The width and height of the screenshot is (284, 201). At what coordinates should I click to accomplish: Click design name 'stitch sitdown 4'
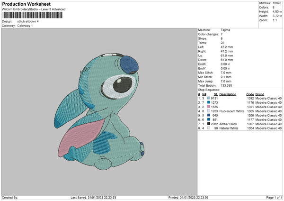[x=28, y=21]
